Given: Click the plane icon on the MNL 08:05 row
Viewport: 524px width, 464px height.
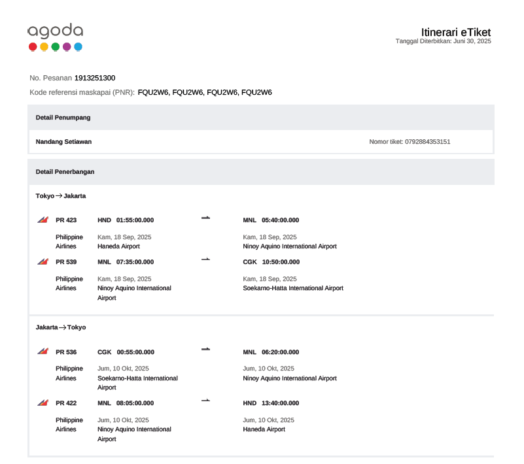Looking at the screenshot, I should coord(205,400).
